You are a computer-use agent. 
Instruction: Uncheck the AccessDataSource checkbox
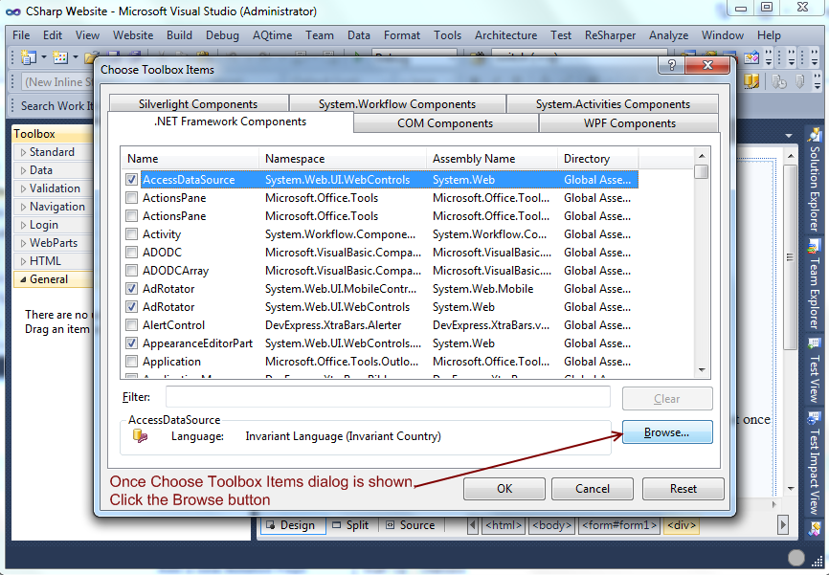(x=132, y=180)
